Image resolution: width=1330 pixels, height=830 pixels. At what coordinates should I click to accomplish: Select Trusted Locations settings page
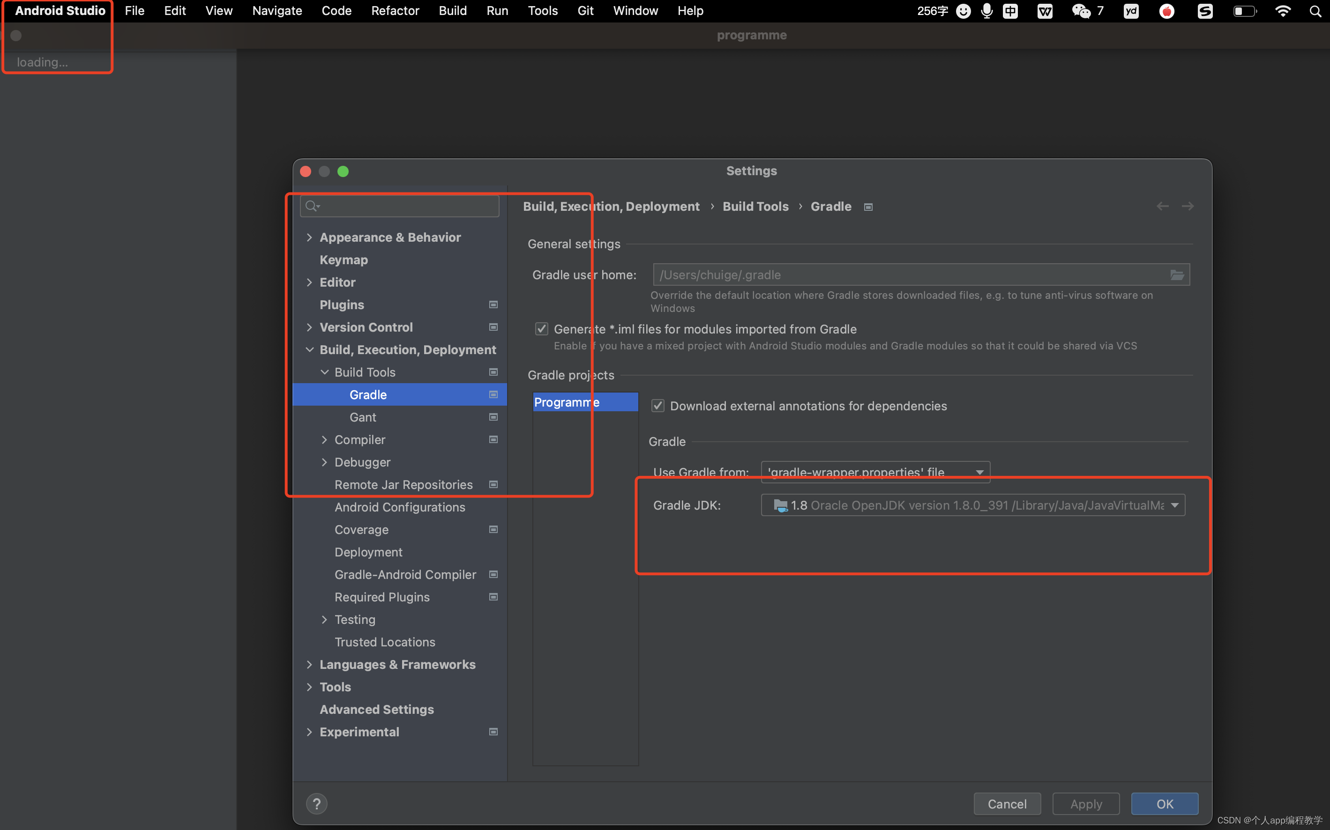coord(385,642)
